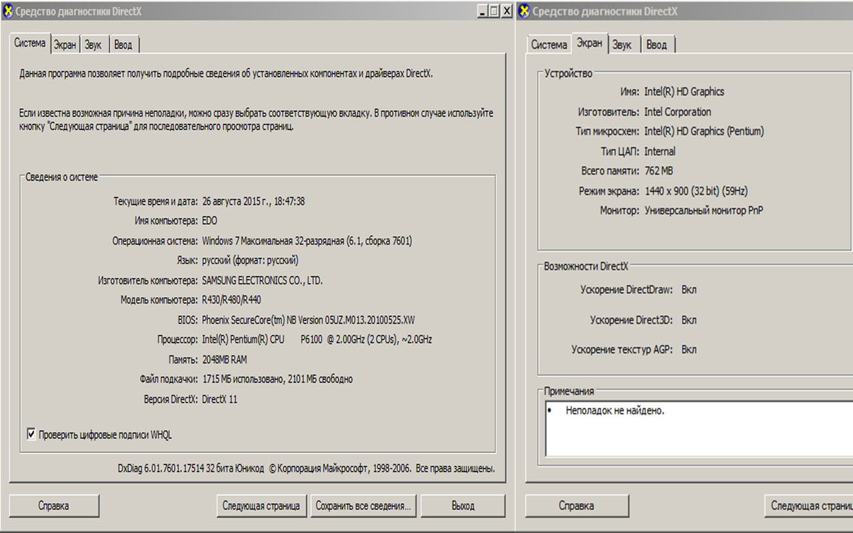The height and width of the screenshot is (533, 853).
Task: Switch to the Система tab in the device-info window
Action: pyautogui.click(x=548, y=45)
